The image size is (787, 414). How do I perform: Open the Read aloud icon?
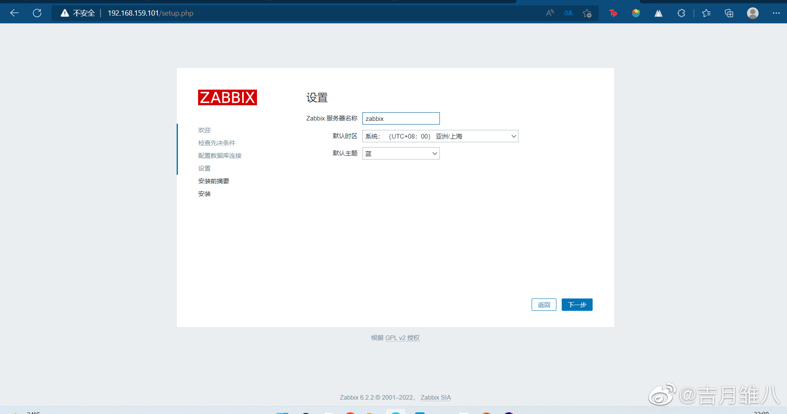(x=550, y=13)
